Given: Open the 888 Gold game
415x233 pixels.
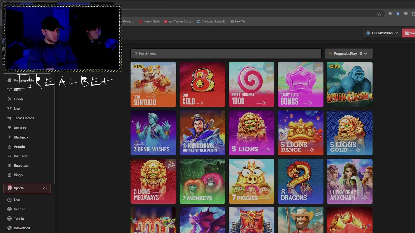Looking at the screenshot, I should [x=202, y=84].
